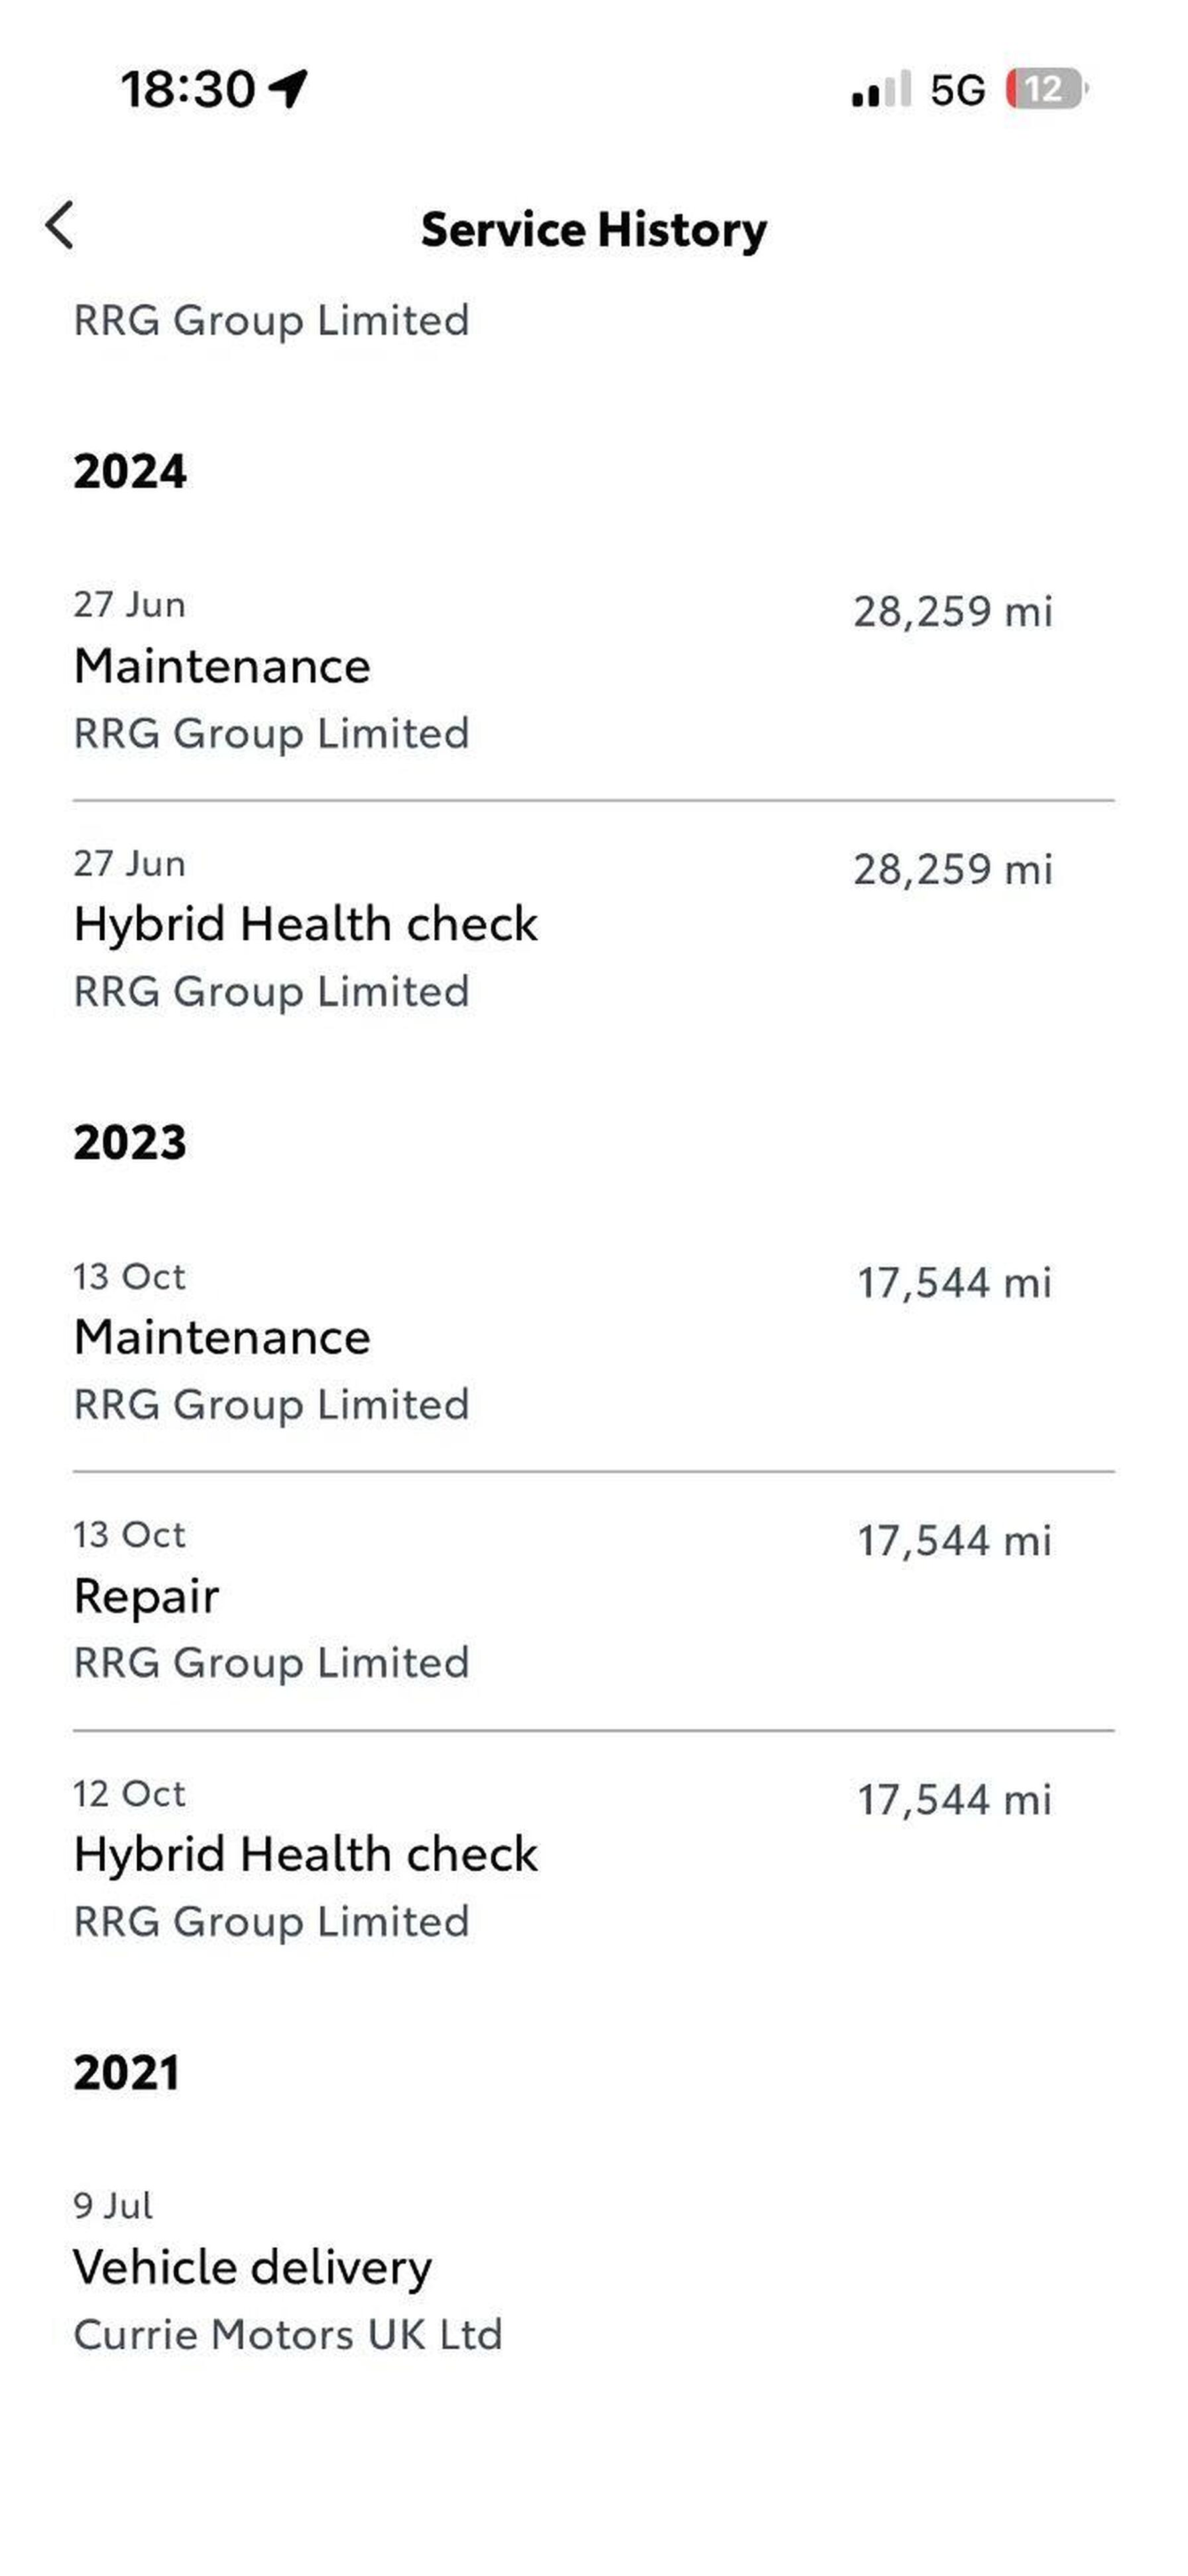1188x2576 pixels.
Task: Tap the 2021 year heading
Action: (127, 2072)
